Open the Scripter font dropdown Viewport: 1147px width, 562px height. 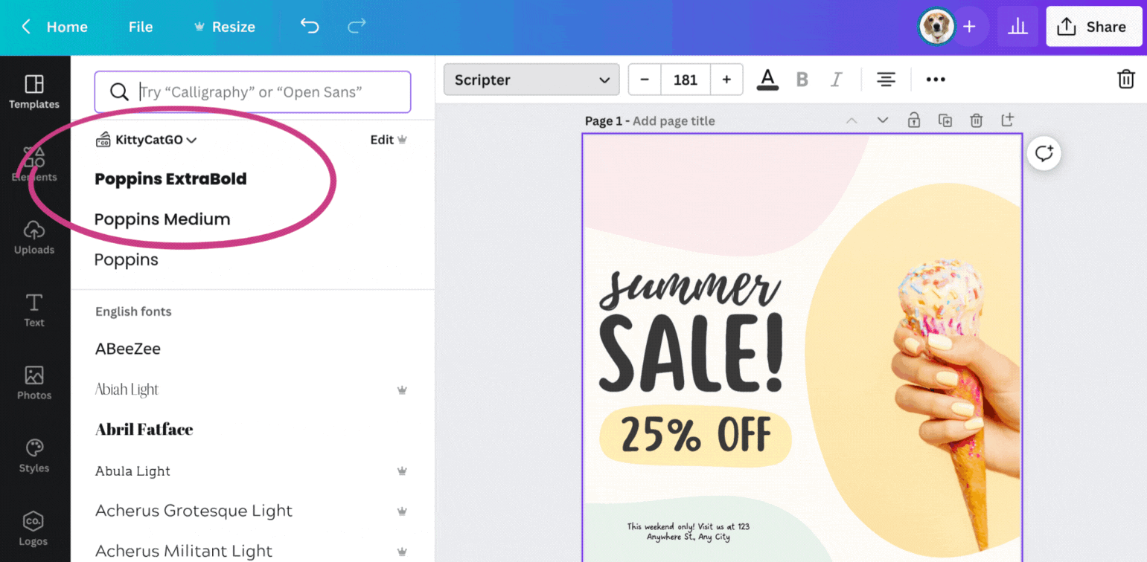531,80
